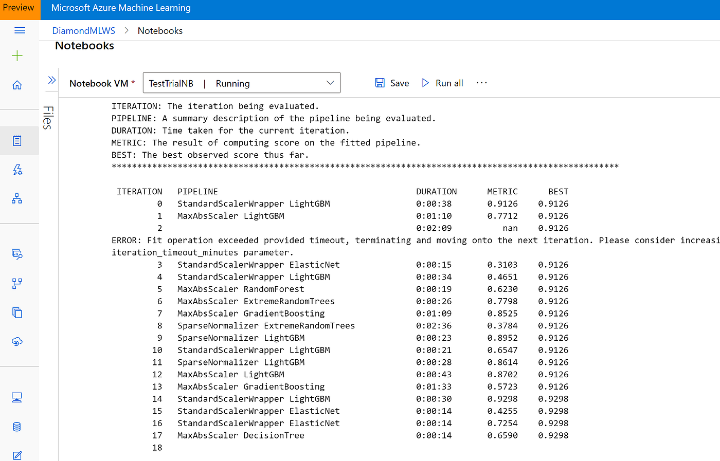
Task: Save the notebook
Action: [x=392, y=83]
